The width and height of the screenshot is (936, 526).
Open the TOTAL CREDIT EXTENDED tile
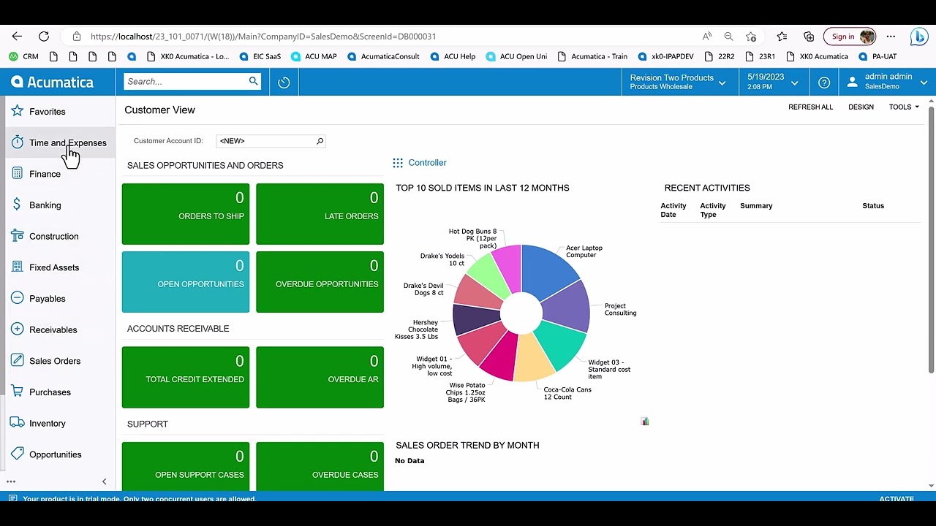pos(186,377)
